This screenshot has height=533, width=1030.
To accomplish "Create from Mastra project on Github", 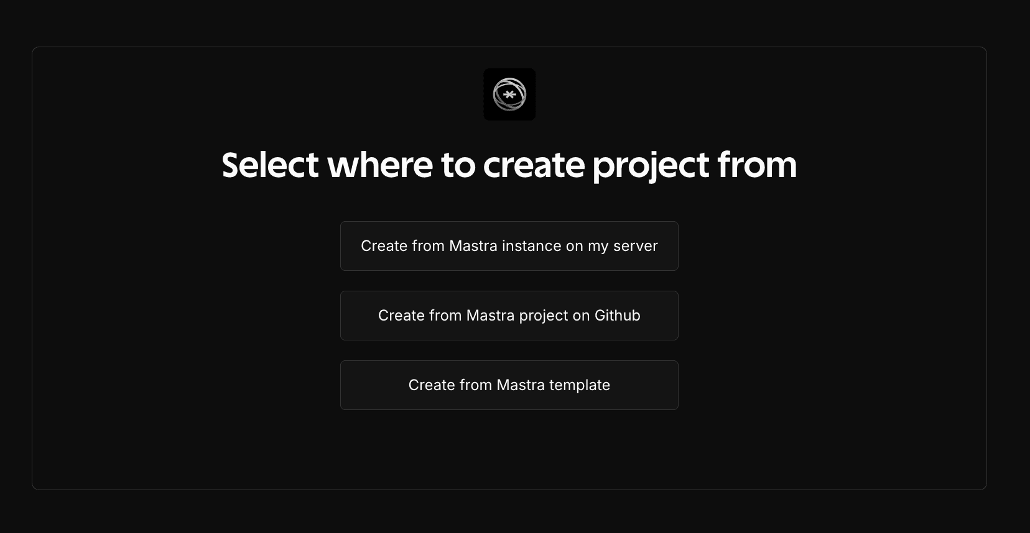I will (x=509, y=316).
